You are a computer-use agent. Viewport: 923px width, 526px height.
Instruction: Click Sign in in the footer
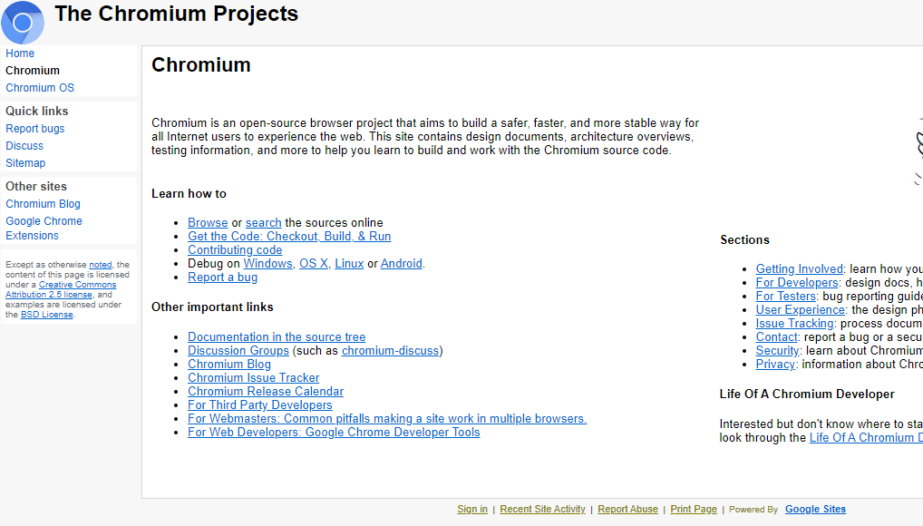click(472, 509)
